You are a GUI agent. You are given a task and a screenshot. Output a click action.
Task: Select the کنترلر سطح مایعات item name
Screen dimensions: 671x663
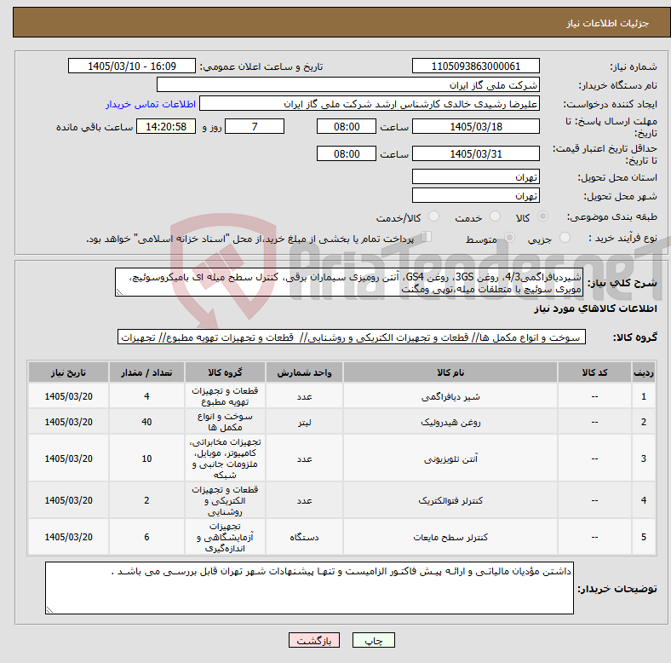450,537
